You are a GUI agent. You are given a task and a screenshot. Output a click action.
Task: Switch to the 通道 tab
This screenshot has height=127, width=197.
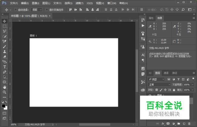(x=166, y=73)
